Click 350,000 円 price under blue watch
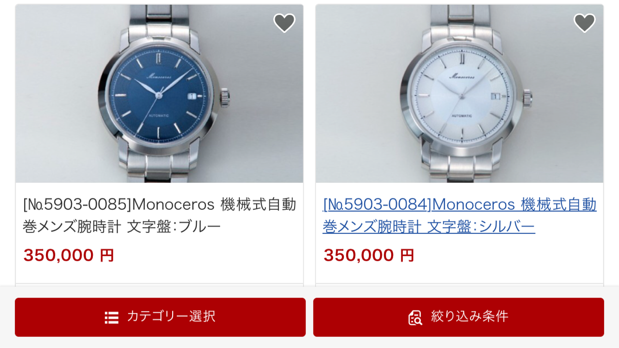Image resolution: width=619 pixels, height=348 pixels. 69,255
